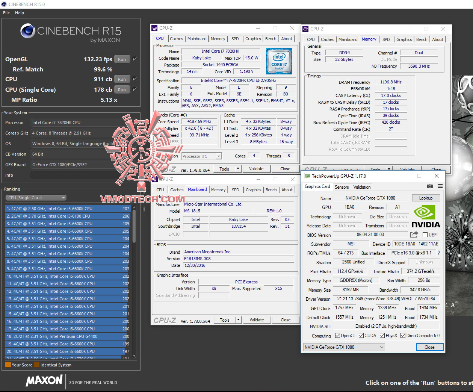The image size is (473, 392).
Task: Open the Tools dropdown arrow in CPU-Z Mainboard window
Action: click(x=238, y=320)
